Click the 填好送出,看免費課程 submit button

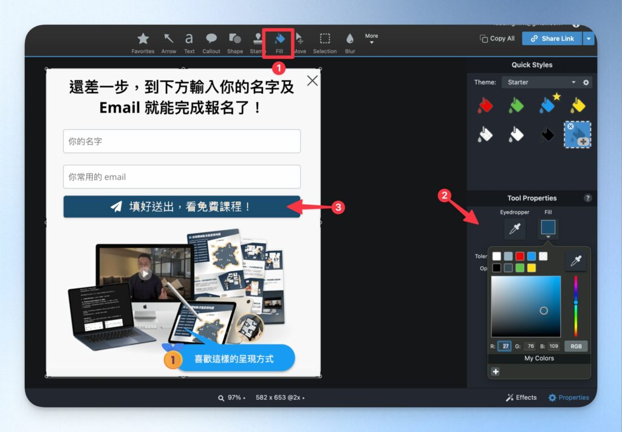182,207
